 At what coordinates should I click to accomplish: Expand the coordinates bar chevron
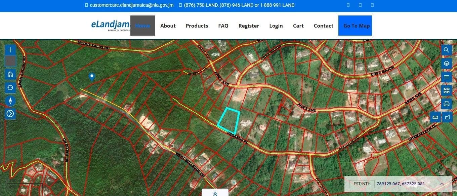pos(442,184)
